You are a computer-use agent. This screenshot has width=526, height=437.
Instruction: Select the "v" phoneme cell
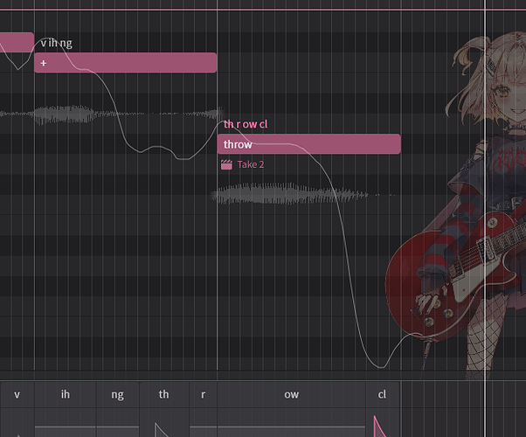[17, 394]
